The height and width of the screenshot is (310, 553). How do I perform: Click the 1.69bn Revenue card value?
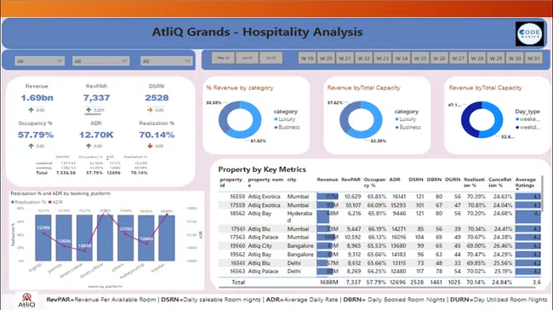point(37,98)
